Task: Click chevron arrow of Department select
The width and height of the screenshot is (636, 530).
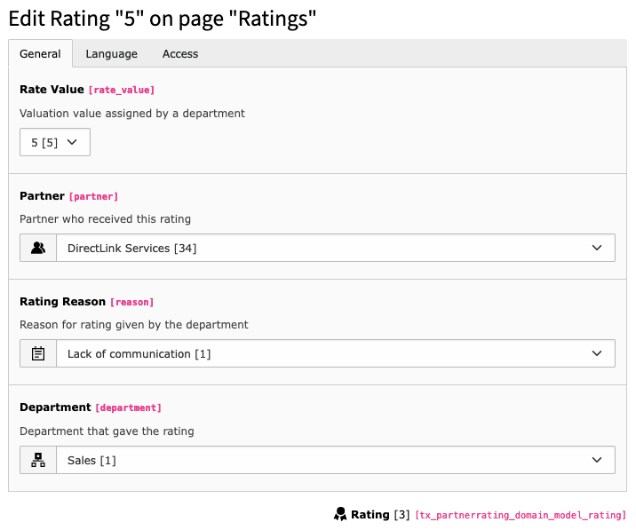Action: pos(597,460)
